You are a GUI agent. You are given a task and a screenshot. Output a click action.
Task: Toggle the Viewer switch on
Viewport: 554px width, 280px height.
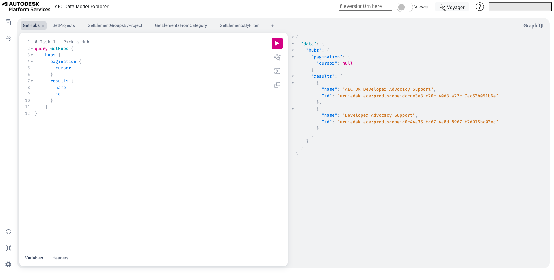[404, 7]
